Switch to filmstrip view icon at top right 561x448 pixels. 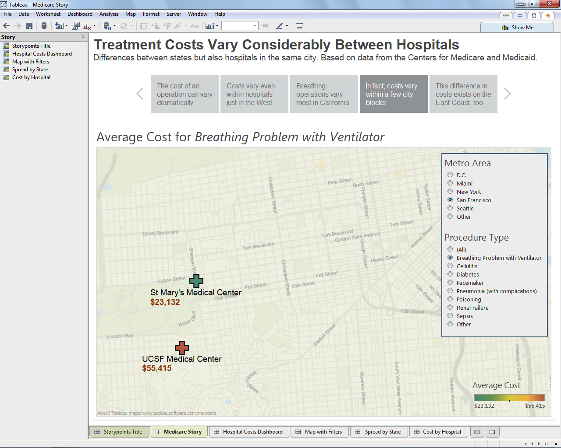[506, 15]
